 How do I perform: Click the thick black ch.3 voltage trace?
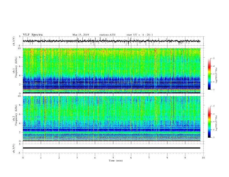111,148
